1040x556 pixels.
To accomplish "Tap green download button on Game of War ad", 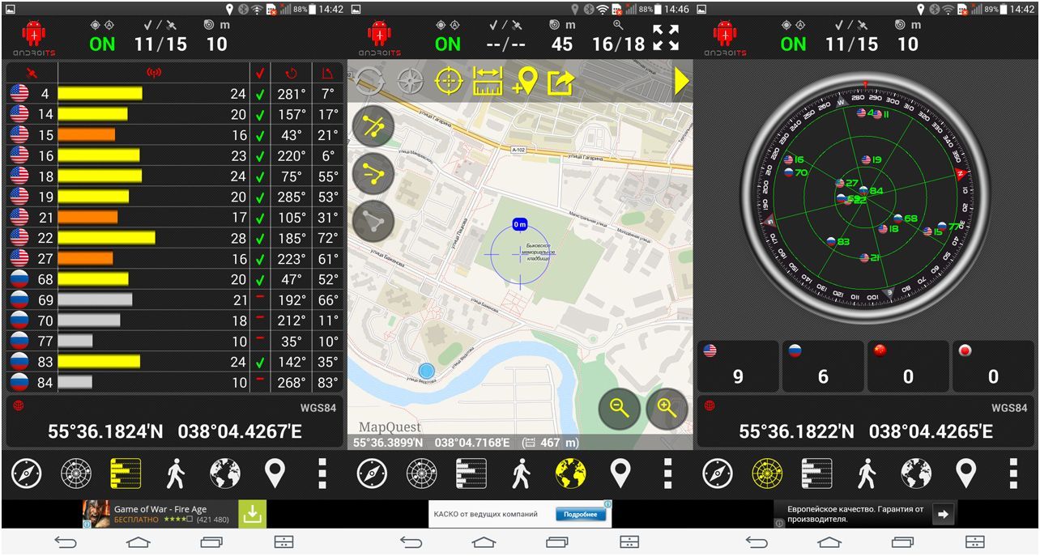I will point(252,514).
